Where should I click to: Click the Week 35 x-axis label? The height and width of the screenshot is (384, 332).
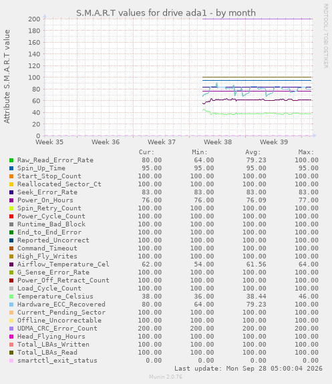pos(49,142)
